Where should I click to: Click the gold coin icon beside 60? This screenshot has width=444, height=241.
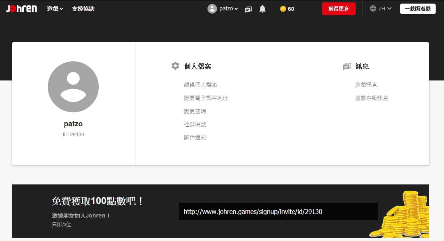pos(283,9)
